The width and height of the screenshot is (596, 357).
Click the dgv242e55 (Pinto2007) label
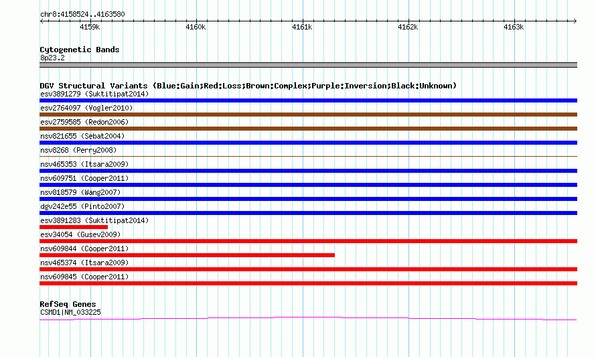point(82,206)
